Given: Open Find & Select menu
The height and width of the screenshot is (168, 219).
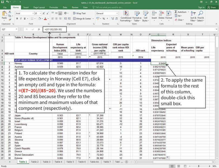Looking at the screenshot, I should [201, 16].
